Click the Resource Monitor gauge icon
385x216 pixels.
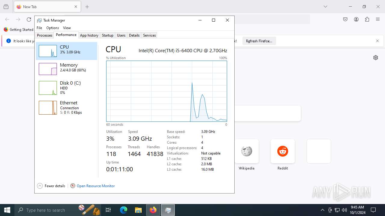click(73, 186)
